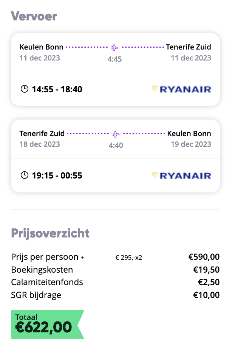The height and width of the screenshot is (363, 235).
Task: Select the Vervoer section heading
Action: coord(34,16)
